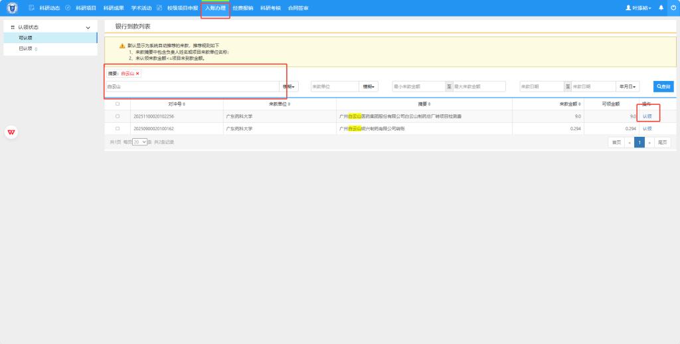
Task: Remove the 白云山 filter tag
Action: [x=137, y=74]
